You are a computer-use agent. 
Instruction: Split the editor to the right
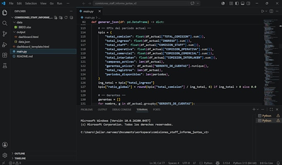click(x=271, y=11)
